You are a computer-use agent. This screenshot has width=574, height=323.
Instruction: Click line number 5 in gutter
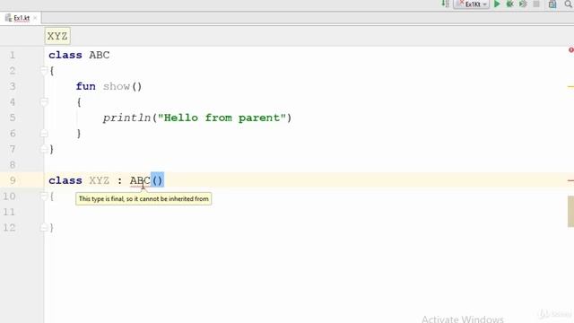13,118
